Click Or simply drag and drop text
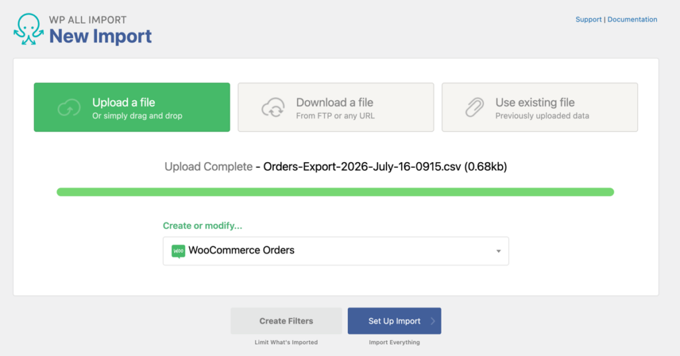Screen dimensions: 680x356 (x=137, y=116)
